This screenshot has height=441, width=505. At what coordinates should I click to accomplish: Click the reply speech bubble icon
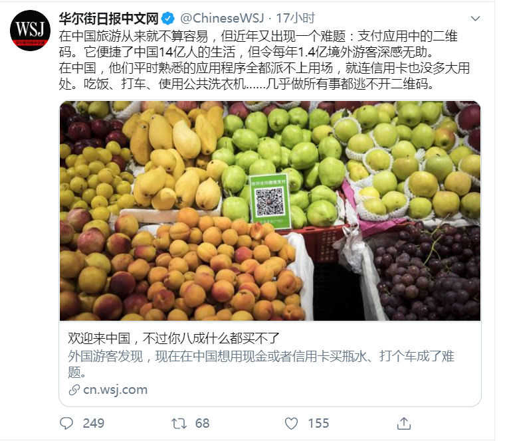click(66, 423)
